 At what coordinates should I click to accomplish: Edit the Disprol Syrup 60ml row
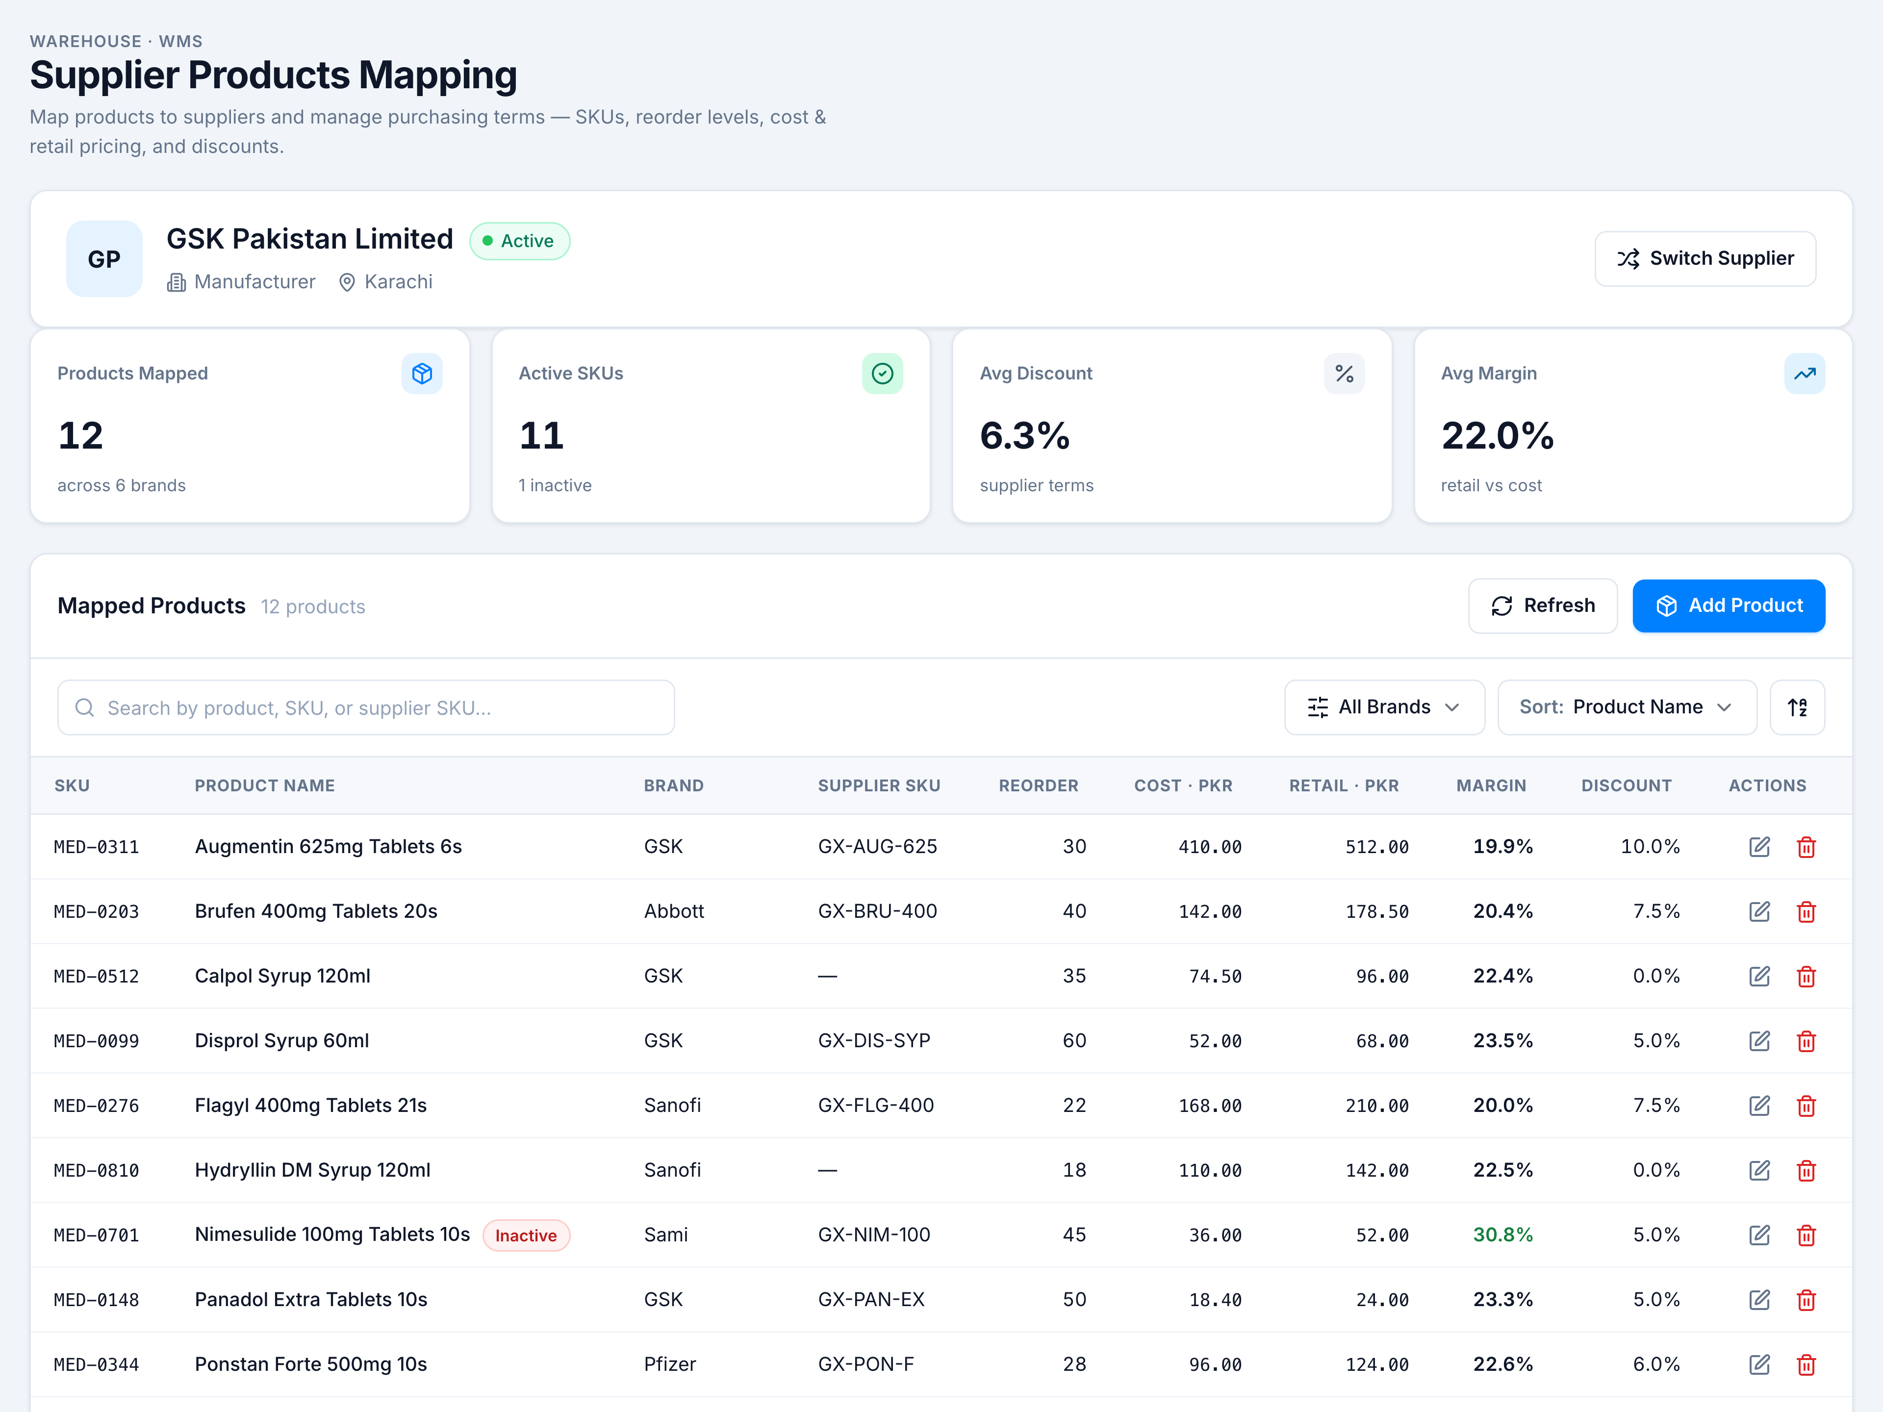[x=1759, y=1041]
